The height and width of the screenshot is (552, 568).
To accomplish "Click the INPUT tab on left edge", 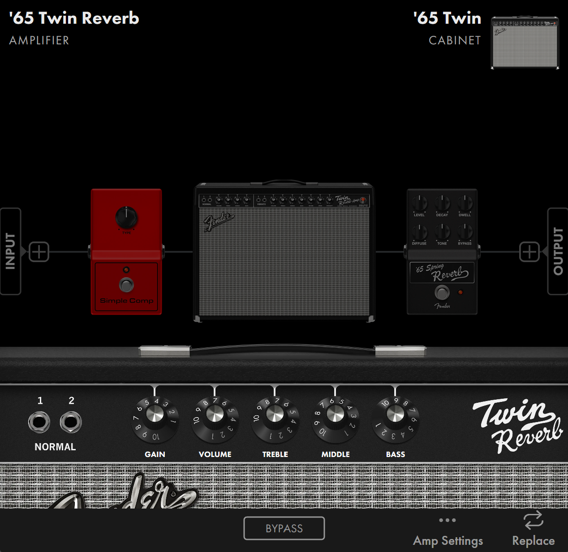I will click(10, 251).
